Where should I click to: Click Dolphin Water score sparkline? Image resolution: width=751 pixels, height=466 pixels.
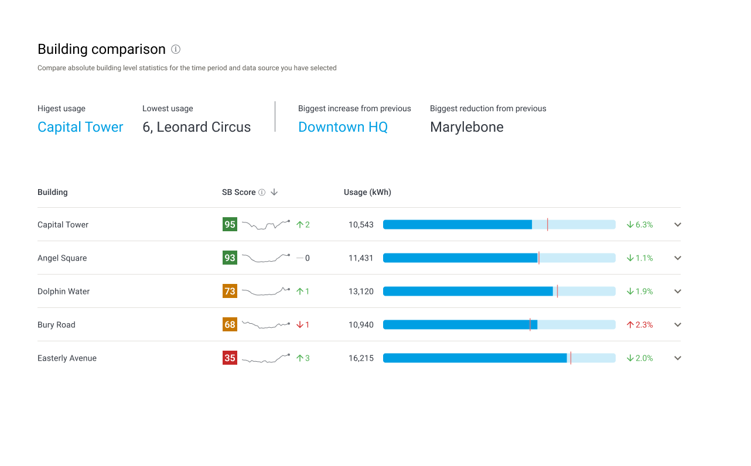click(266, 291)
